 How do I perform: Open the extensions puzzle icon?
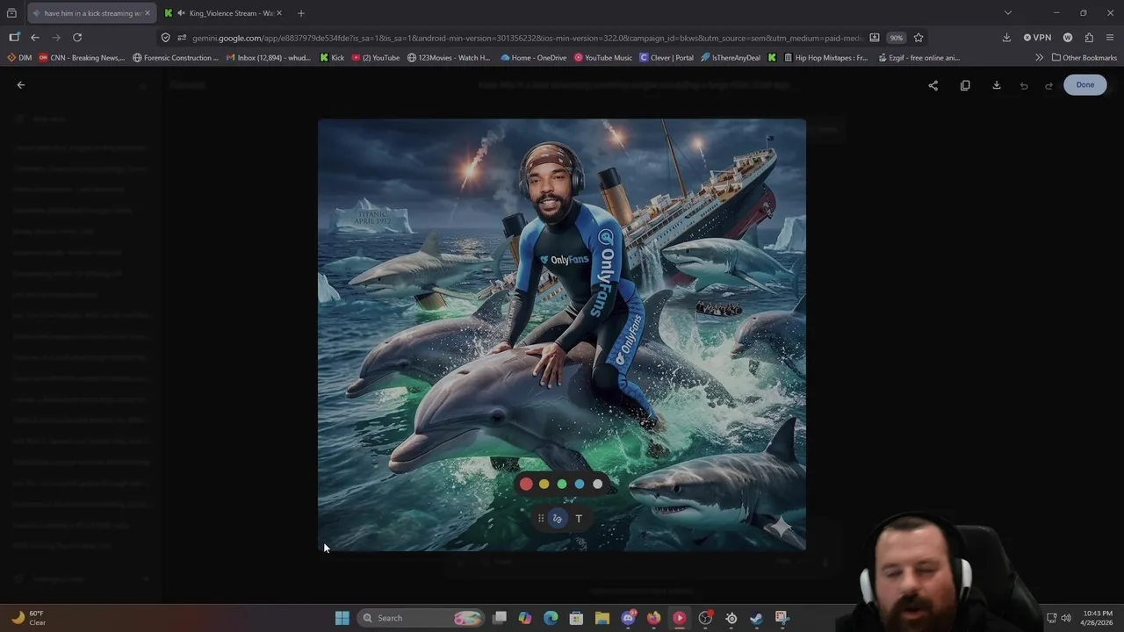coord(1089,38)
